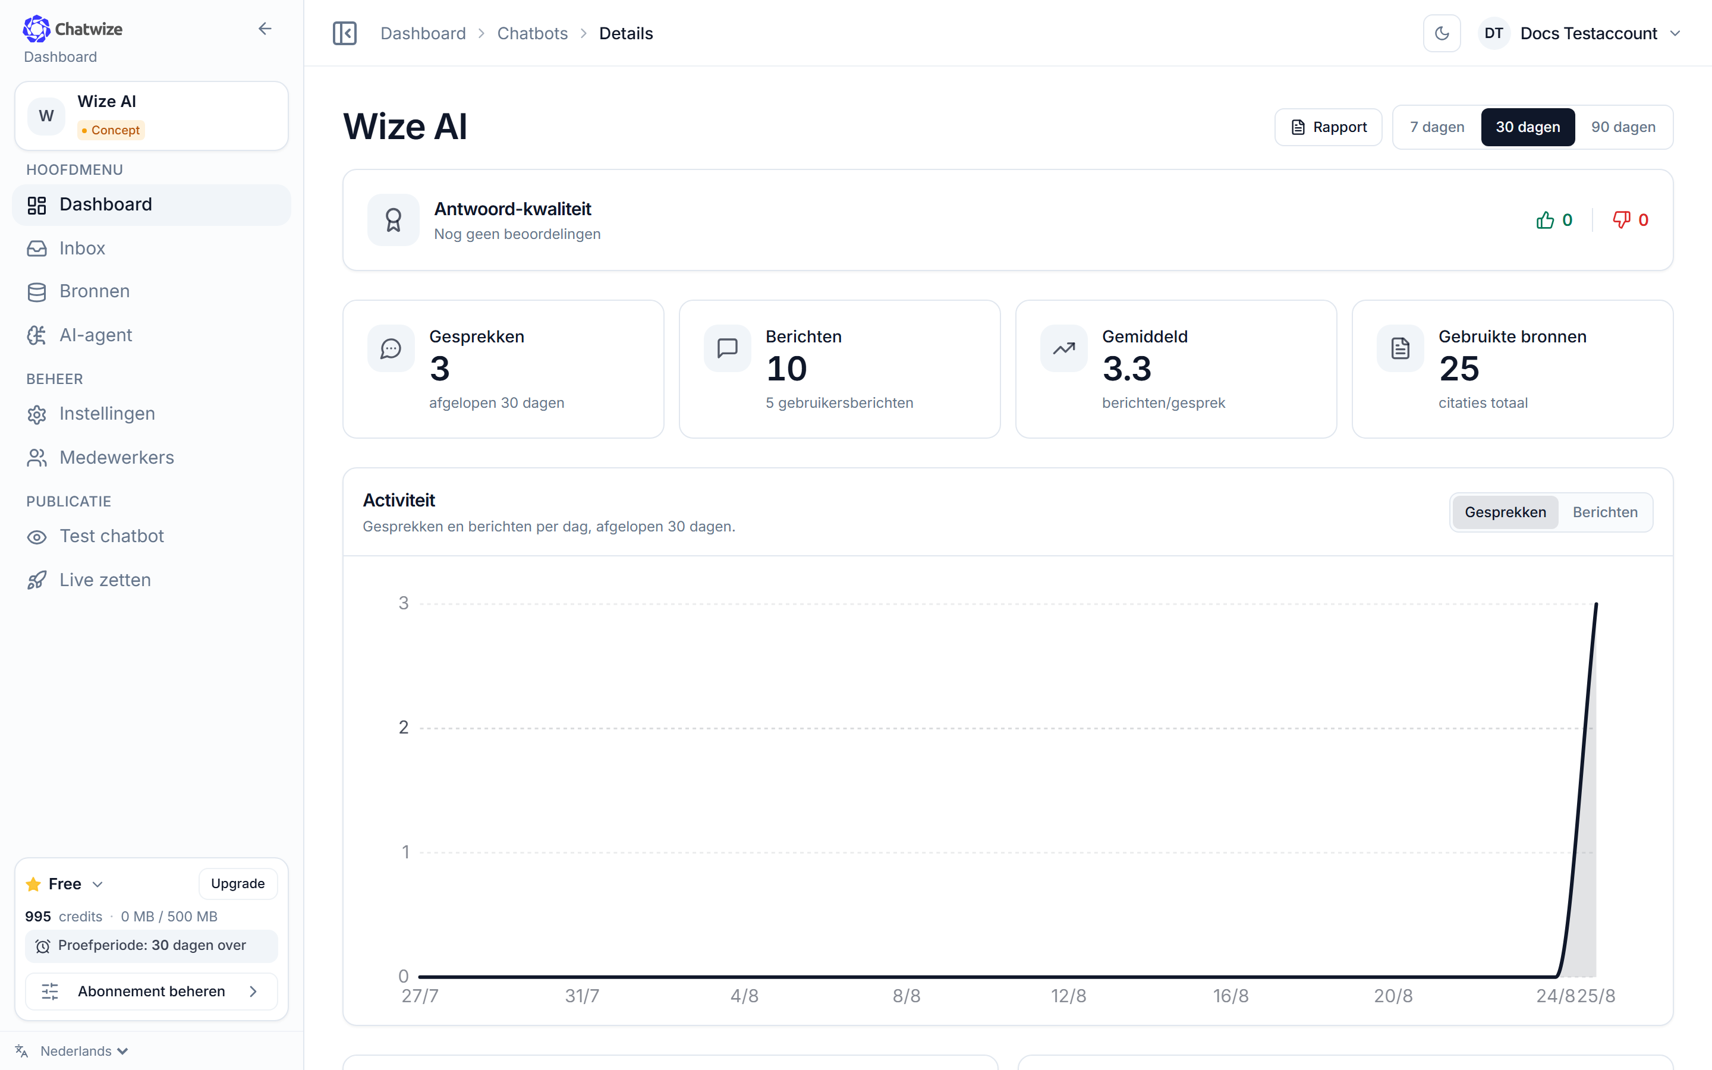Open the Bronnen menu item

152,291
